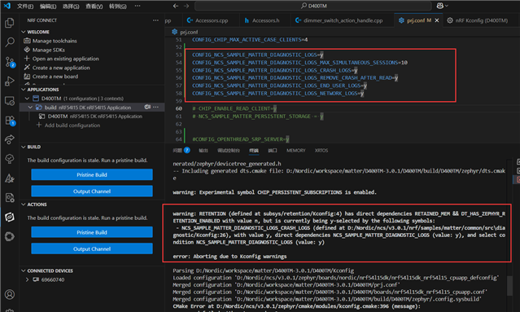Click Manage SDKs
The width and height of the screenshot is (520, 312).
48,50
